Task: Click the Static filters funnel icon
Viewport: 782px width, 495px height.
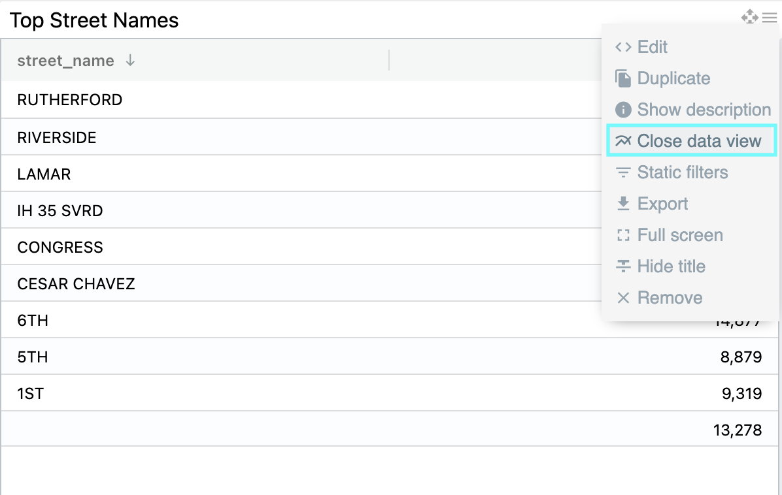Action: coord(623,172)
